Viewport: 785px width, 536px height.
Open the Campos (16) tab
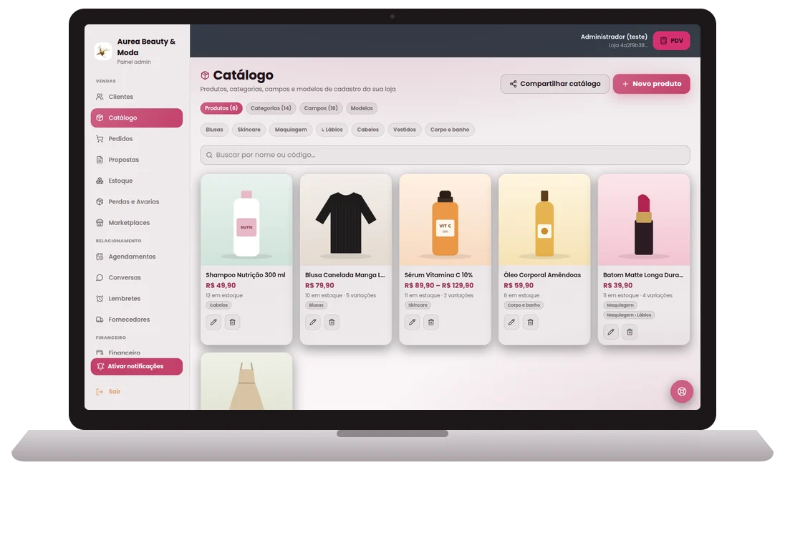tap(321, 108)
